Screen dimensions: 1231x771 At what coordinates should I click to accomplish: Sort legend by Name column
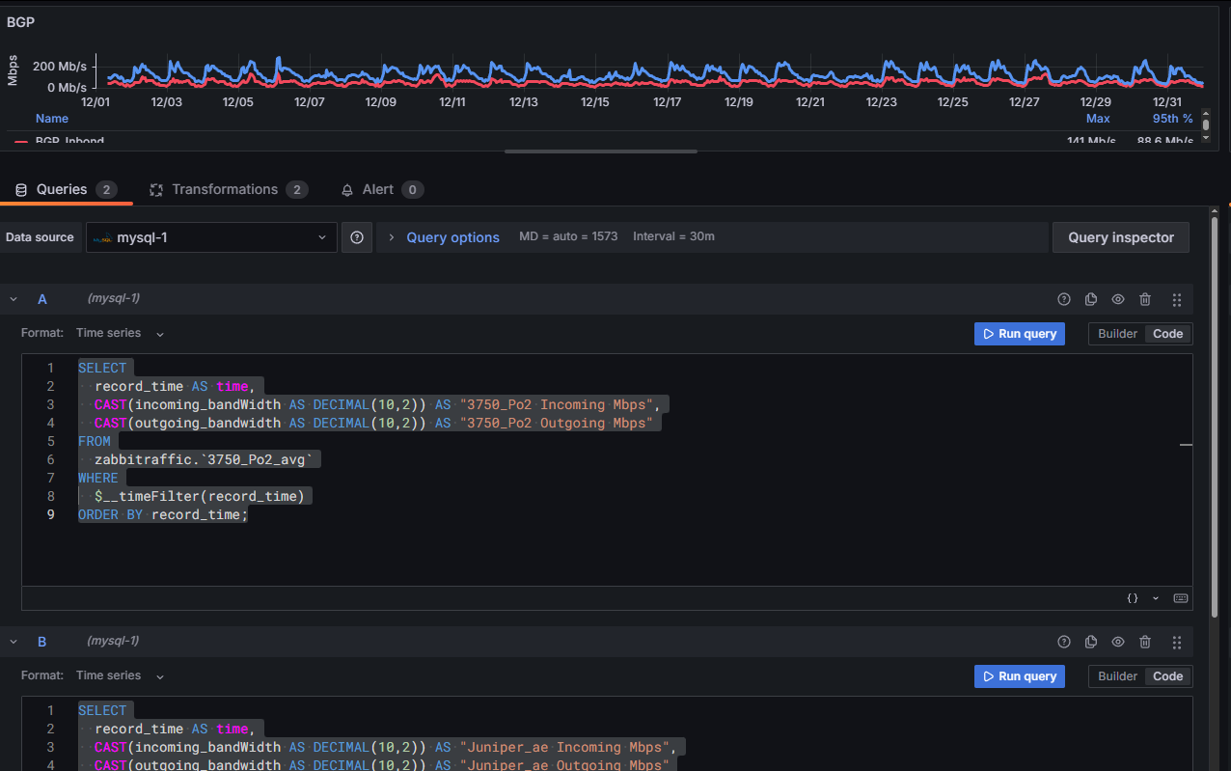(52, 119)
